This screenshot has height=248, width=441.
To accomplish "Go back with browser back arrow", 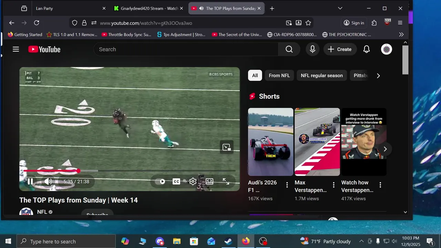I will [12, 23].
